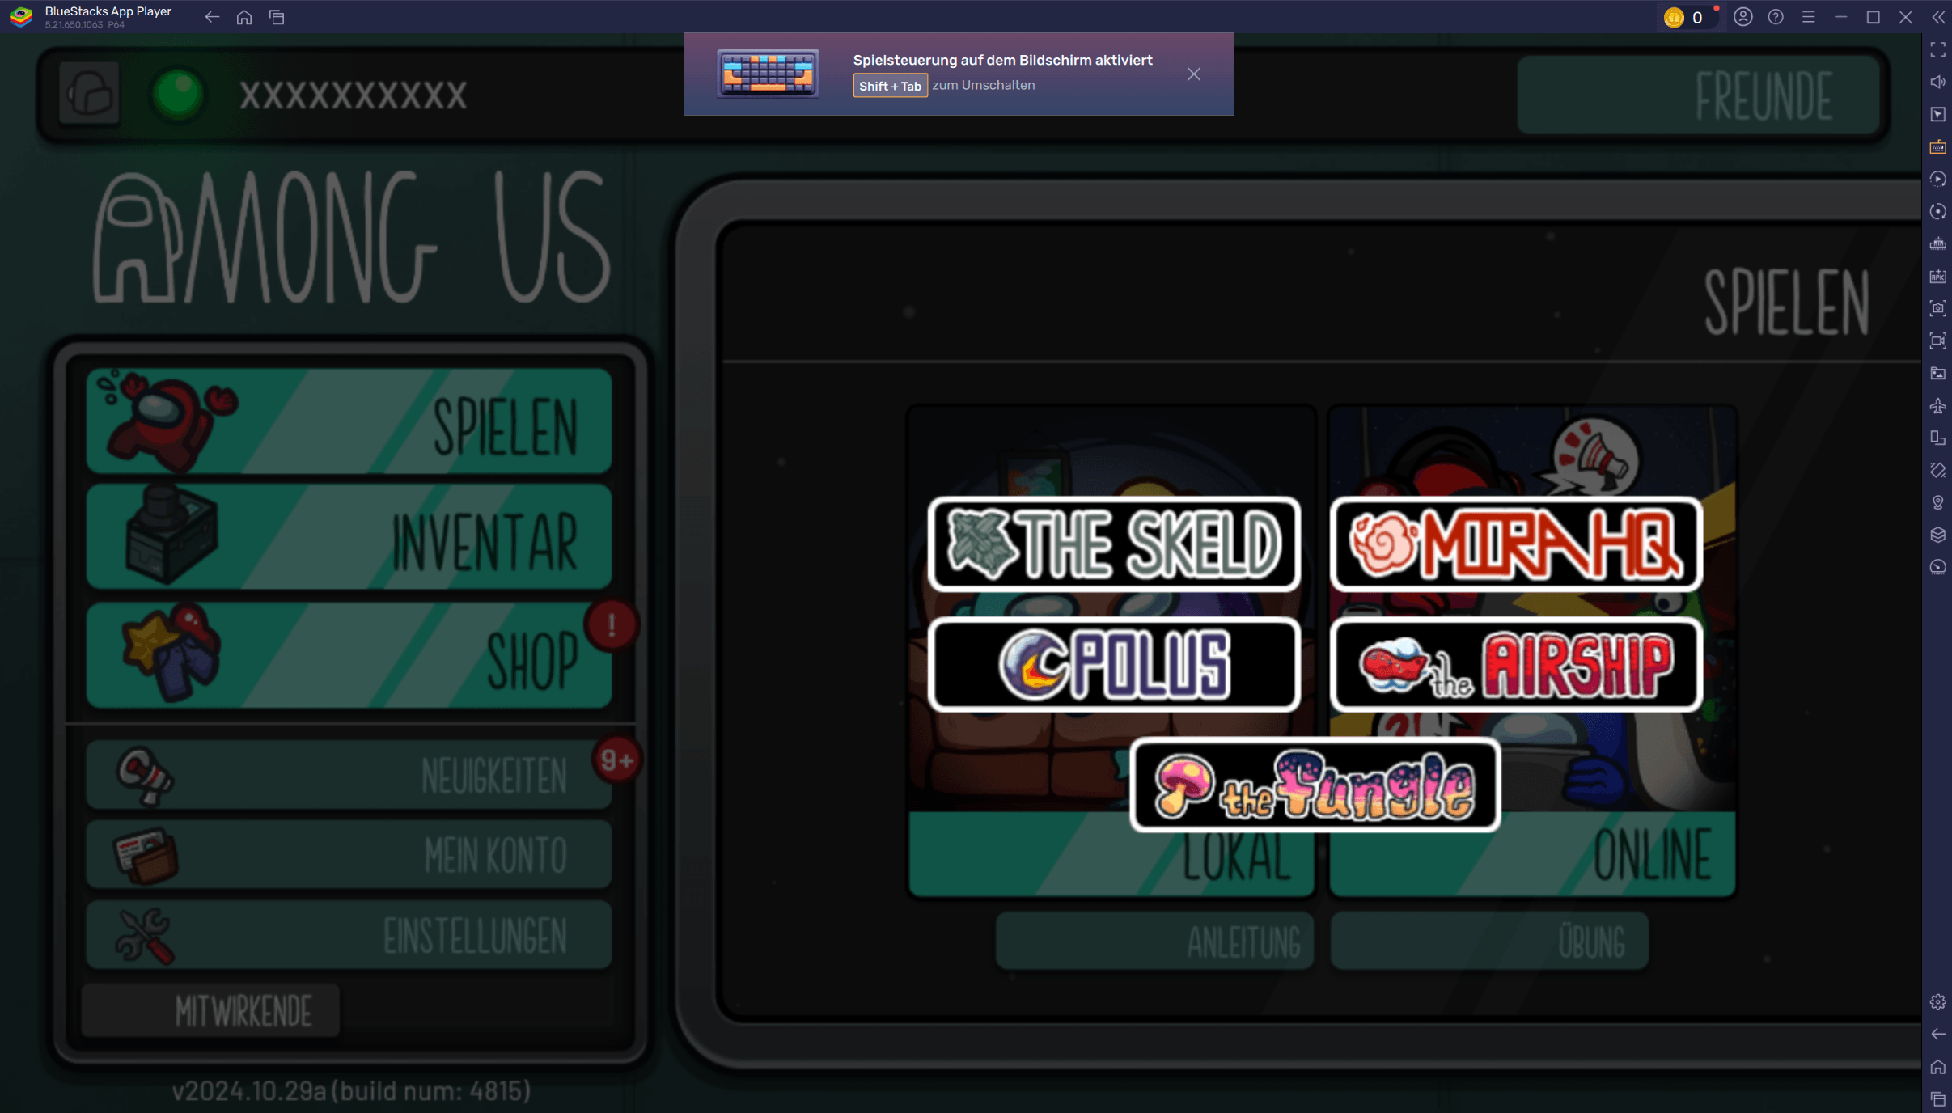The image size is (1952, 1113).
Task: Open the BlueStacks home icon in title bar
Action: (244, 17)
